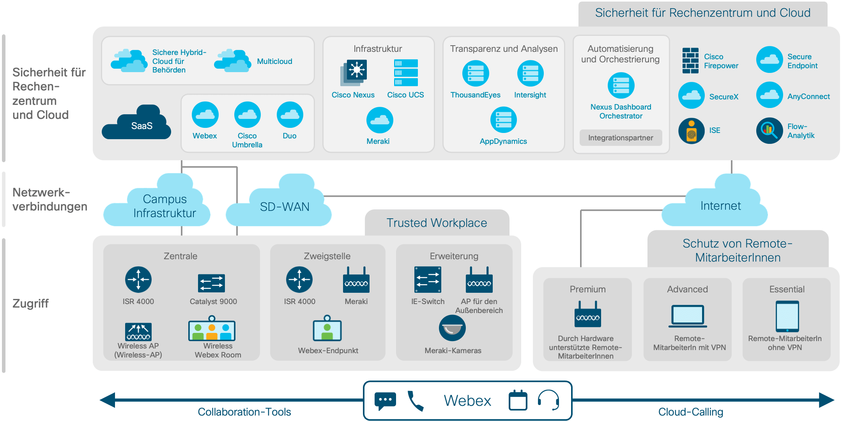Select the AppDynamics icon
The image size is (842, 421).
click(x=503, y=120)
